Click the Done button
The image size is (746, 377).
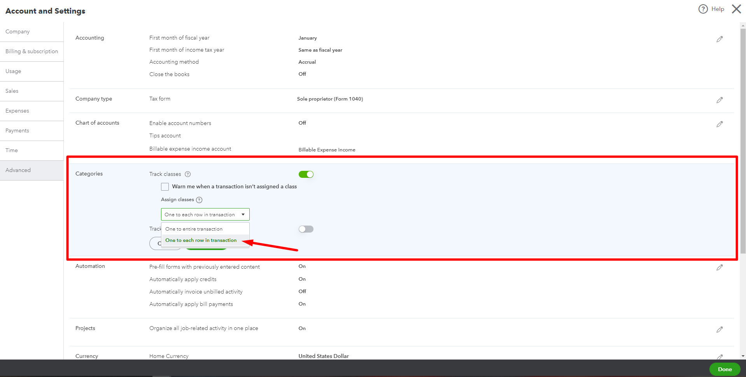point(724,369)
